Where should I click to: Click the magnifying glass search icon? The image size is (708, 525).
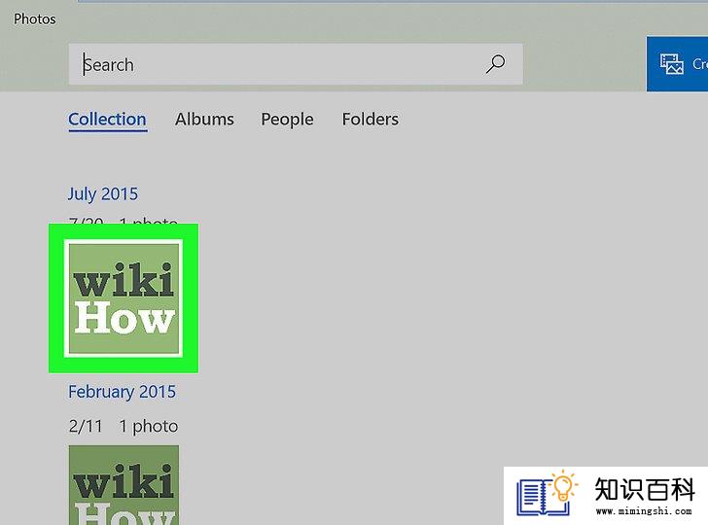pos(495,64)
